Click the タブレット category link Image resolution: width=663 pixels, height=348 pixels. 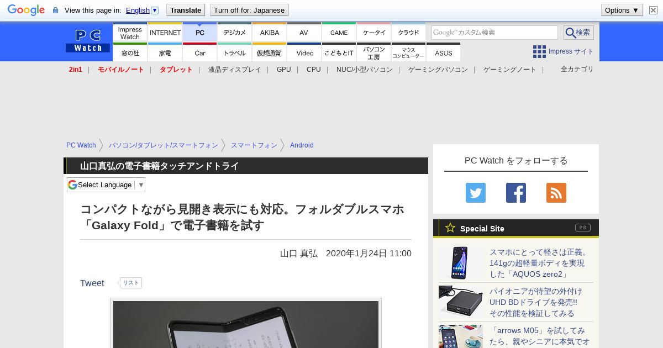(x=176, y=70)
